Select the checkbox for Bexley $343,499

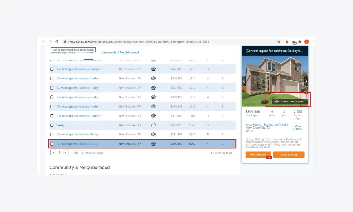coord(52,125)
